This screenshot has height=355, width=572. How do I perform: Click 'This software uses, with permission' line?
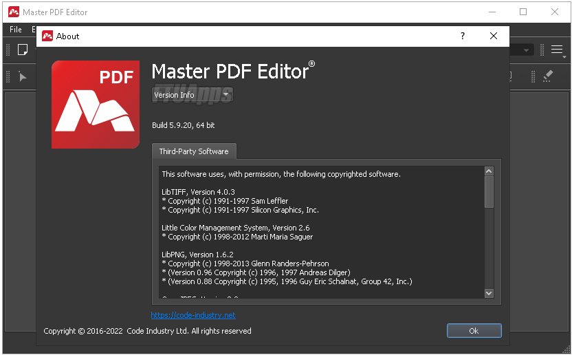tap(281, 174)
